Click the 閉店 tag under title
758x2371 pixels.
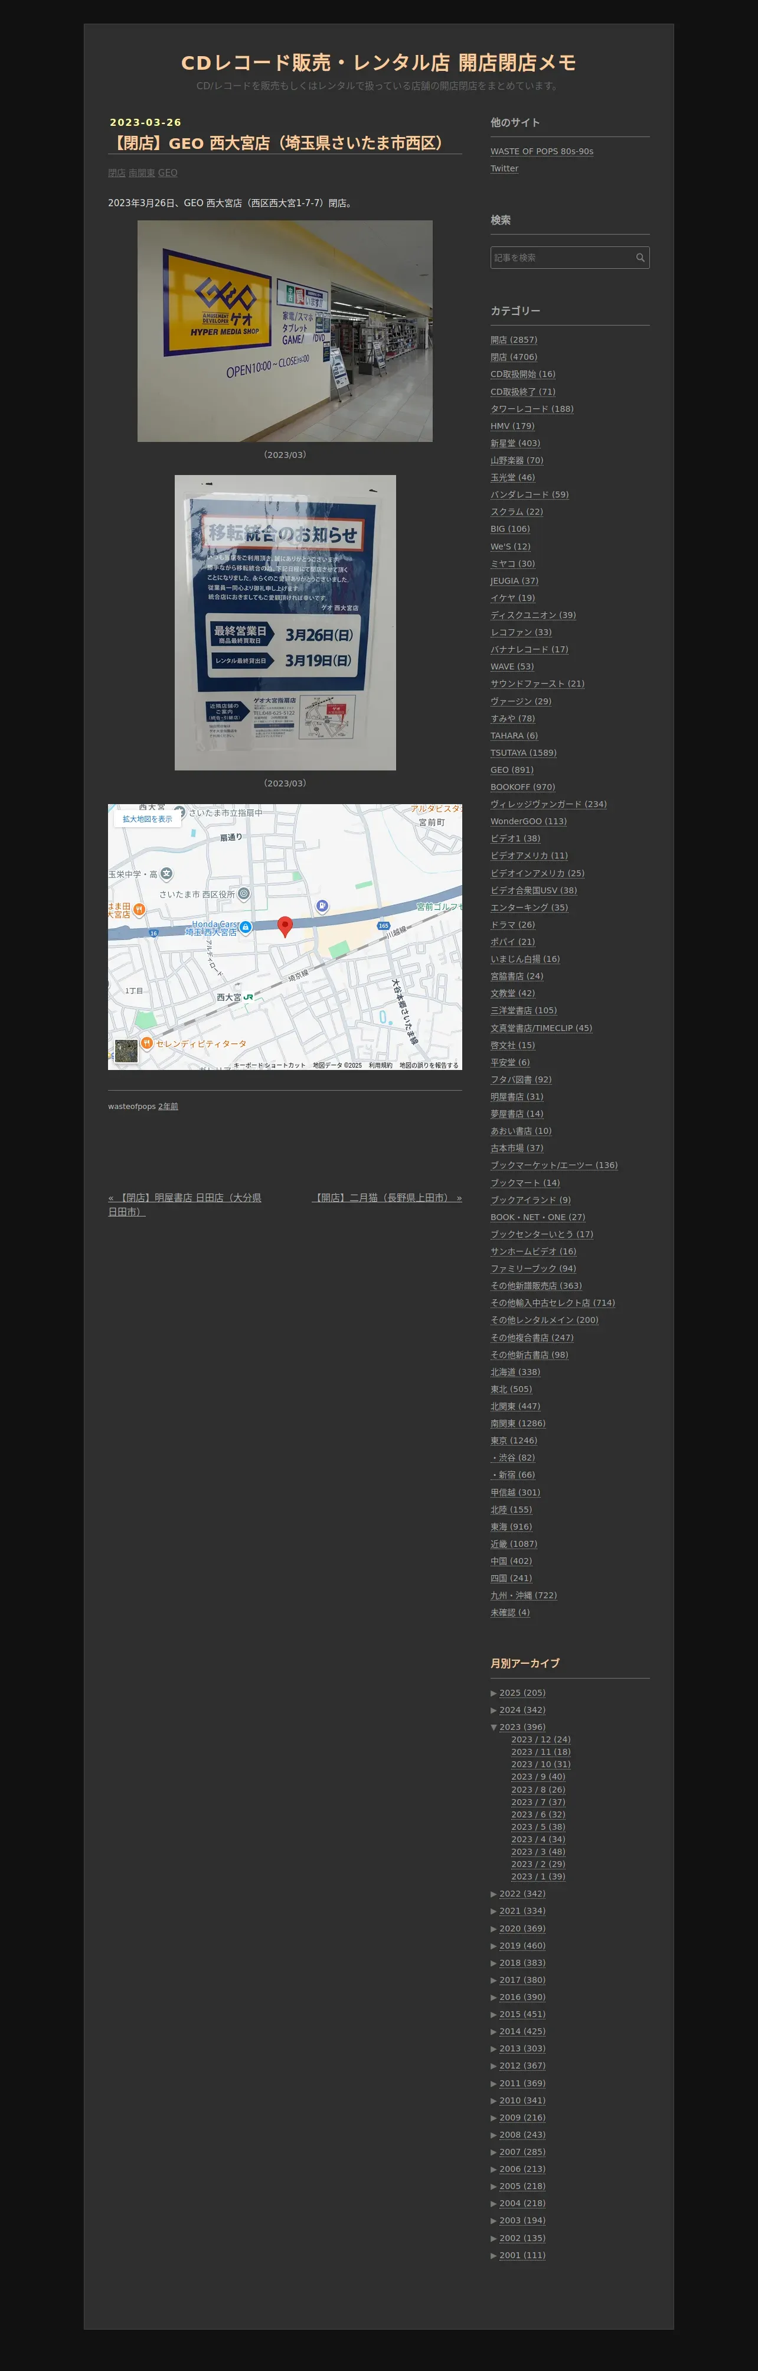pyautogui.click(x=117, y=173)
